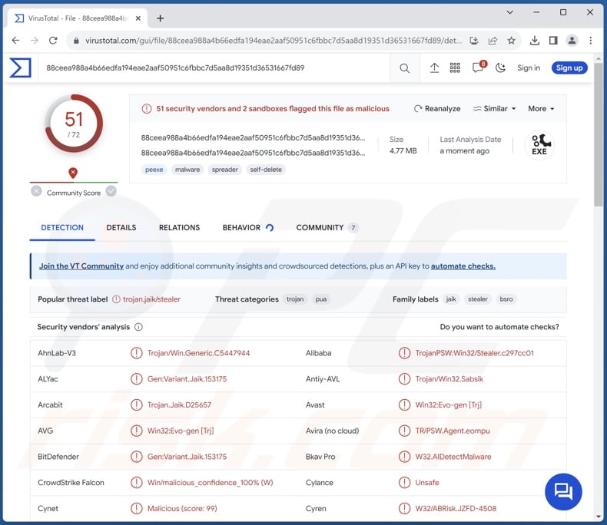Image resolution: width=607 pixels, height=525 pixels.
Task: Switch to the DETECTION tab
Action: 62,228
